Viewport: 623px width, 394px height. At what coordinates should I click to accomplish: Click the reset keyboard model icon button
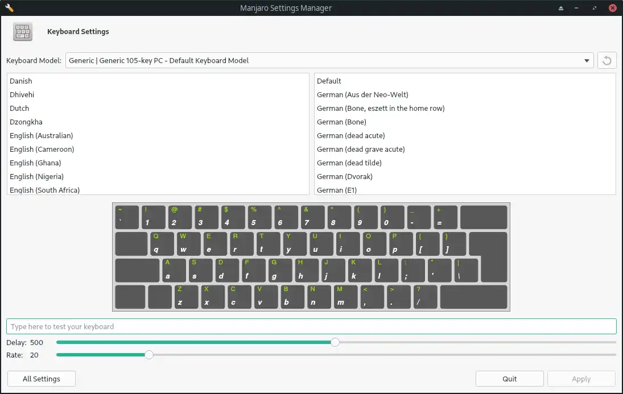coord(607,60)
